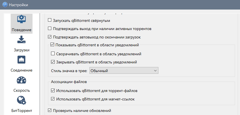Open the Соединение network port icon
Screen dimensions: 240x115
[21, 60]
